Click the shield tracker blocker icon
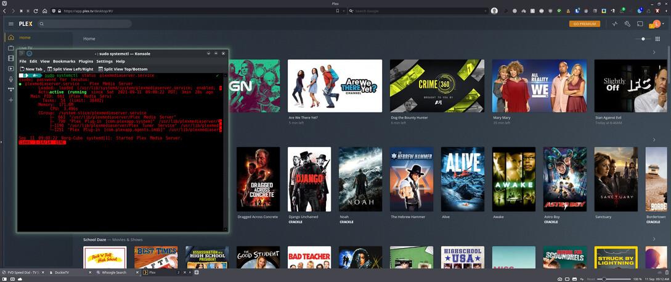Screen dimensions: 671x282 click(x=53, y=10)
